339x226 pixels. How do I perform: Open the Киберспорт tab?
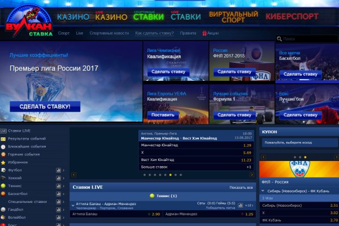[x=292, y=16]
